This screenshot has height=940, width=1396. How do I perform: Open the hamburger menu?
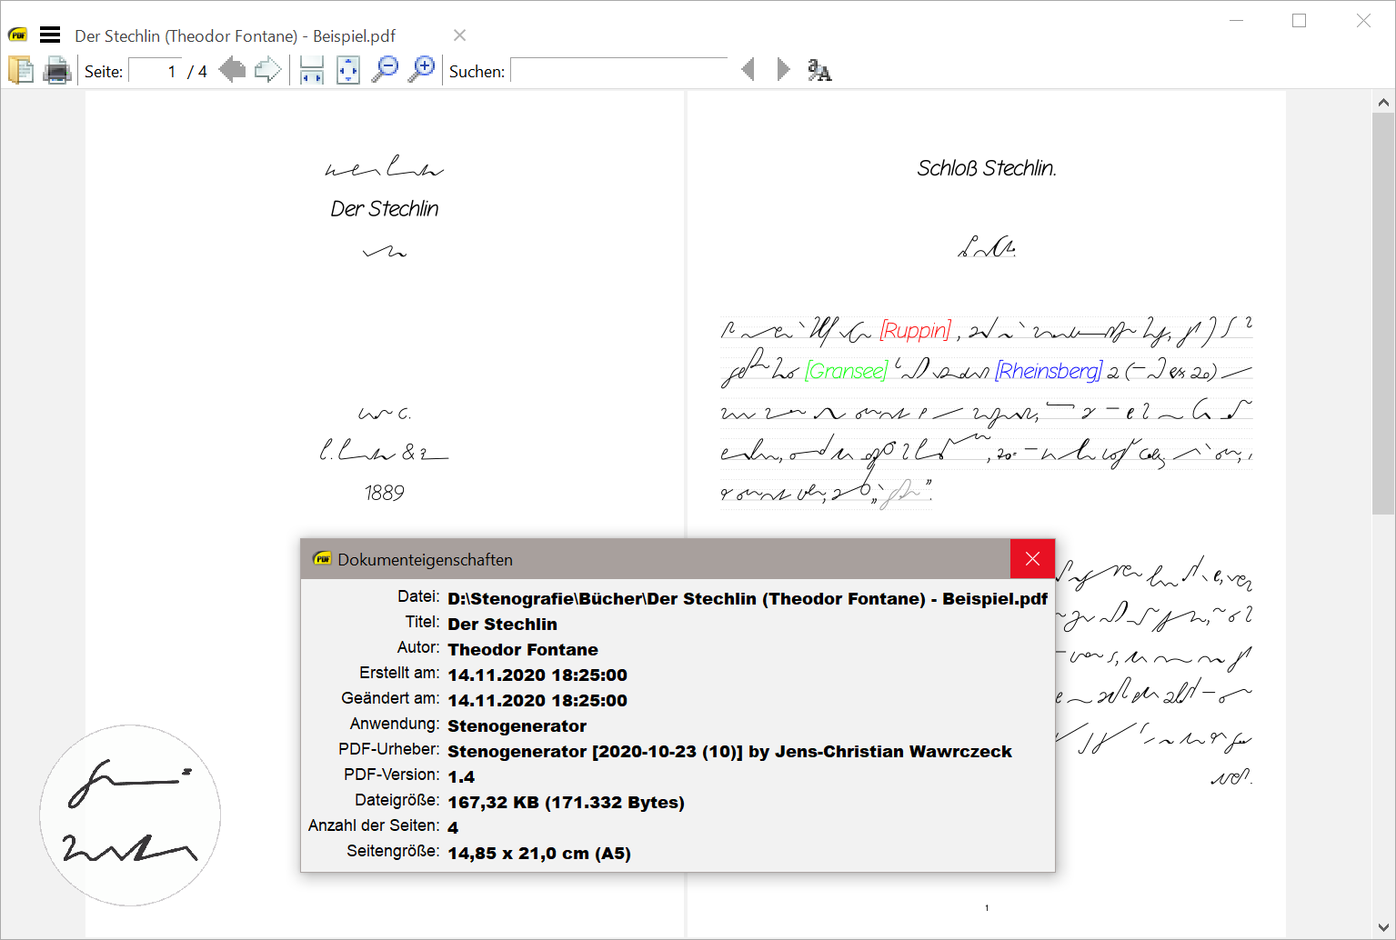[50, 34]
